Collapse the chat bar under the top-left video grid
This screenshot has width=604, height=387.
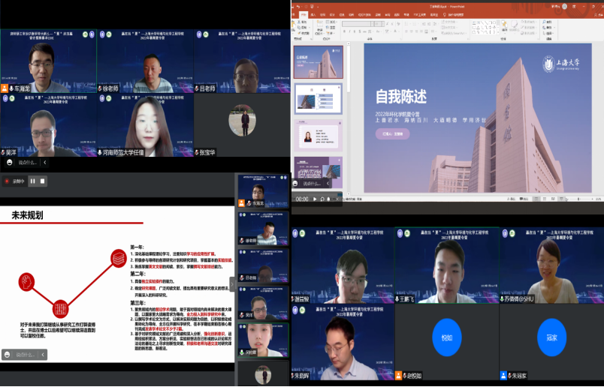point(44,162)
